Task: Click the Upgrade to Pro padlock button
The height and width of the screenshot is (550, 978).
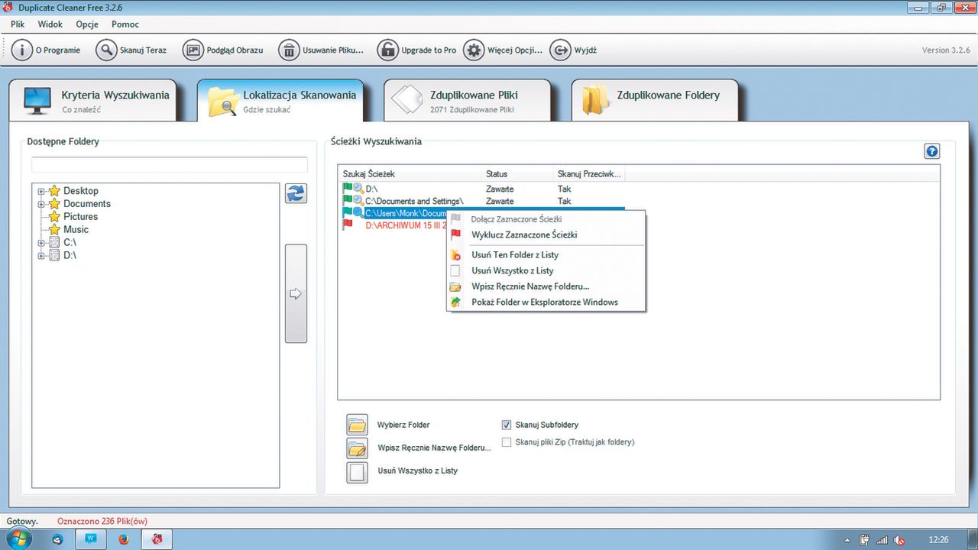Action: [418, 50]
